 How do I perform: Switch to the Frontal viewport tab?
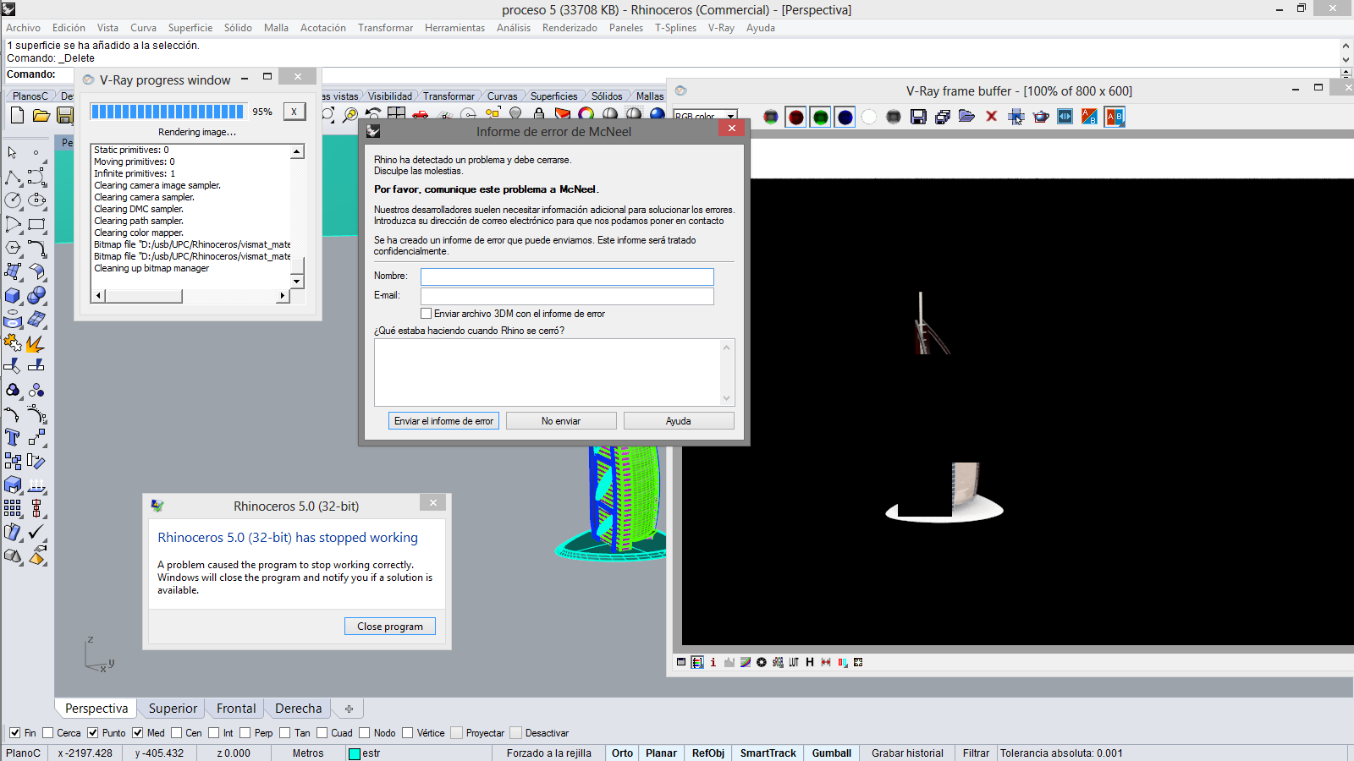pyautogui.click(x=236, y=709)
